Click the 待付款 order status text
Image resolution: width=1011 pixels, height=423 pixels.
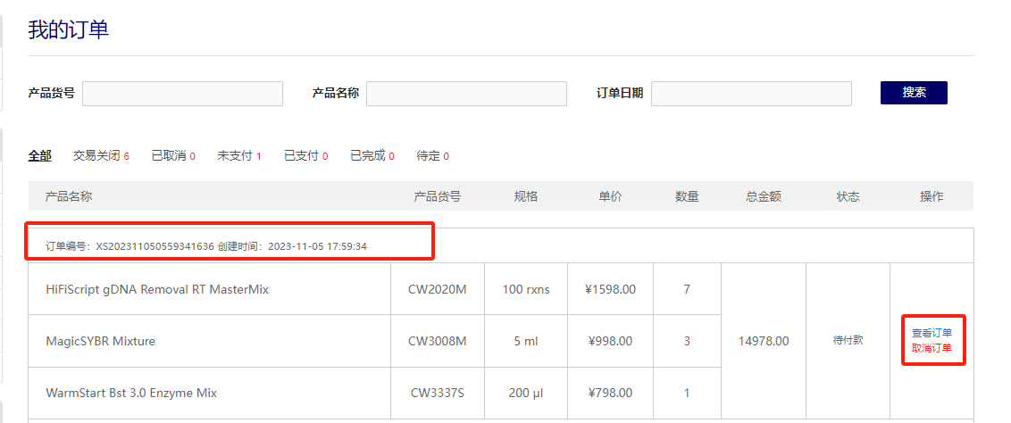[x=848, y=341]
